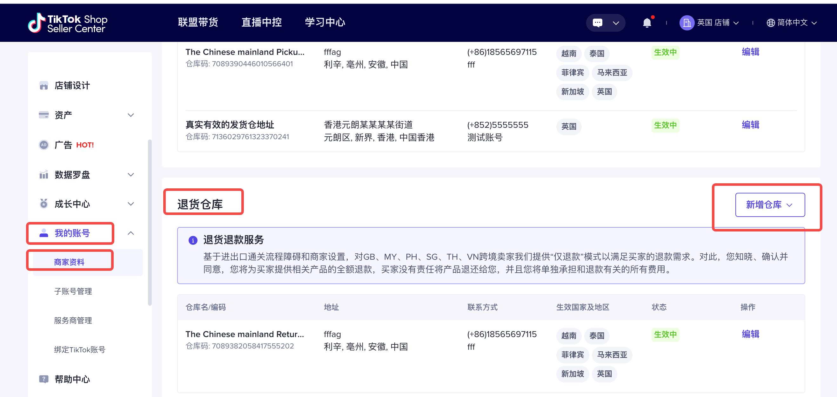Click the 店铺设计 store icon
Screen dimensions: 837x397
(x=44, y=85)
